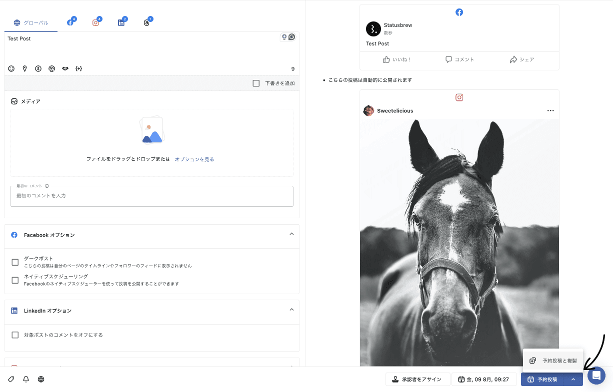The width and height of the screenshot is (613, 392).
Task: Click the オプションを見る link
Action: [x=194, y=159]
